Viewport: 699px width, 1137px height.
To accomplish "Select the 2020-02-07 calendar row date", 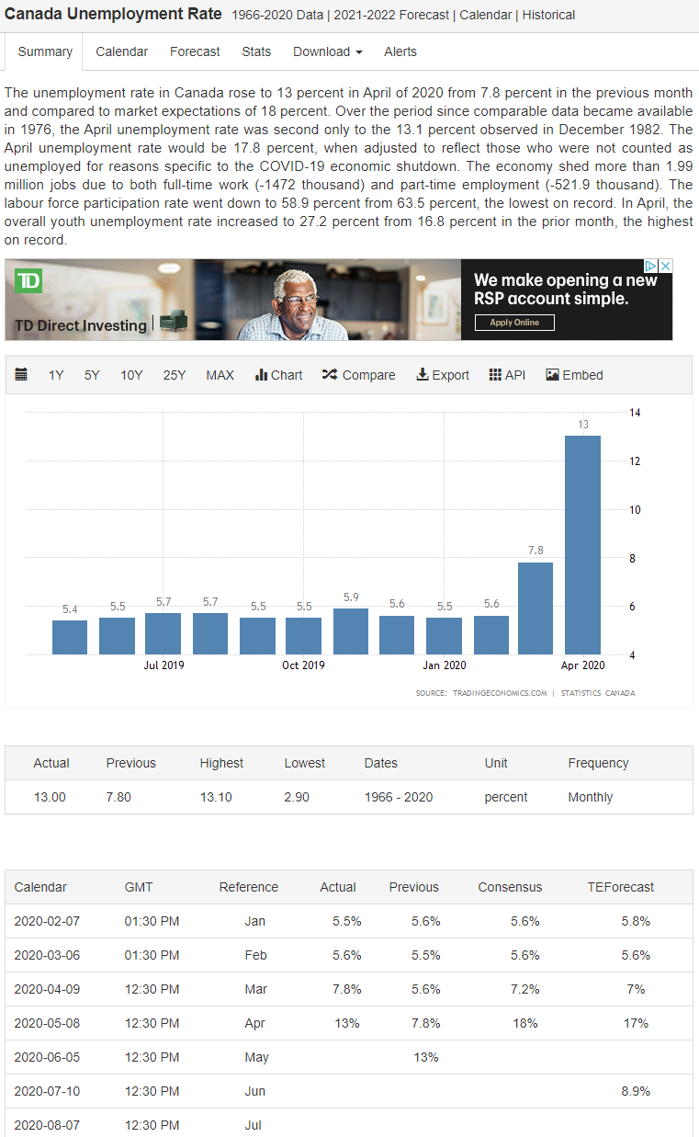I will [x=47, y=921].
